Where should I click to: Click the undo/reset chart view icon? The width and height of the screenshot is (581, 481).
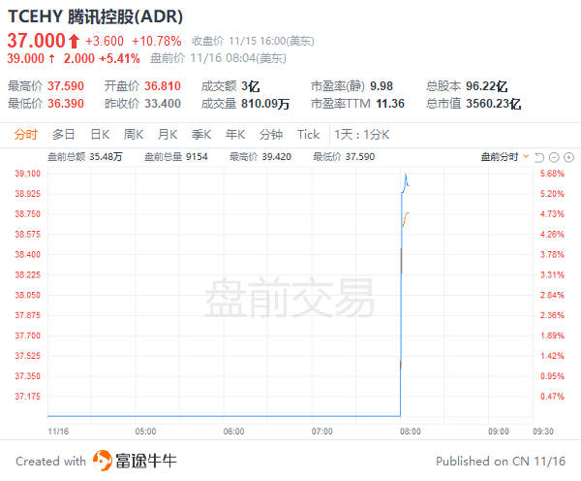coord(539,158)
